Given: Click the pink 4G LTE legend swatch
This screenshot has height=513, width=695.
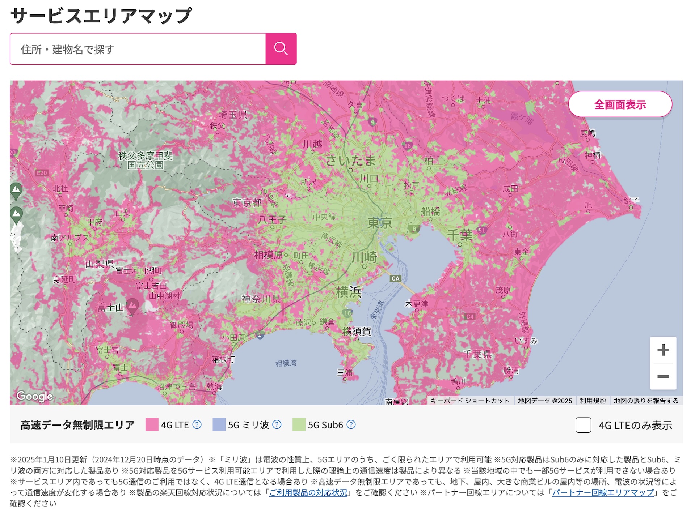Looking at the screenshot, I should (152, 424).
